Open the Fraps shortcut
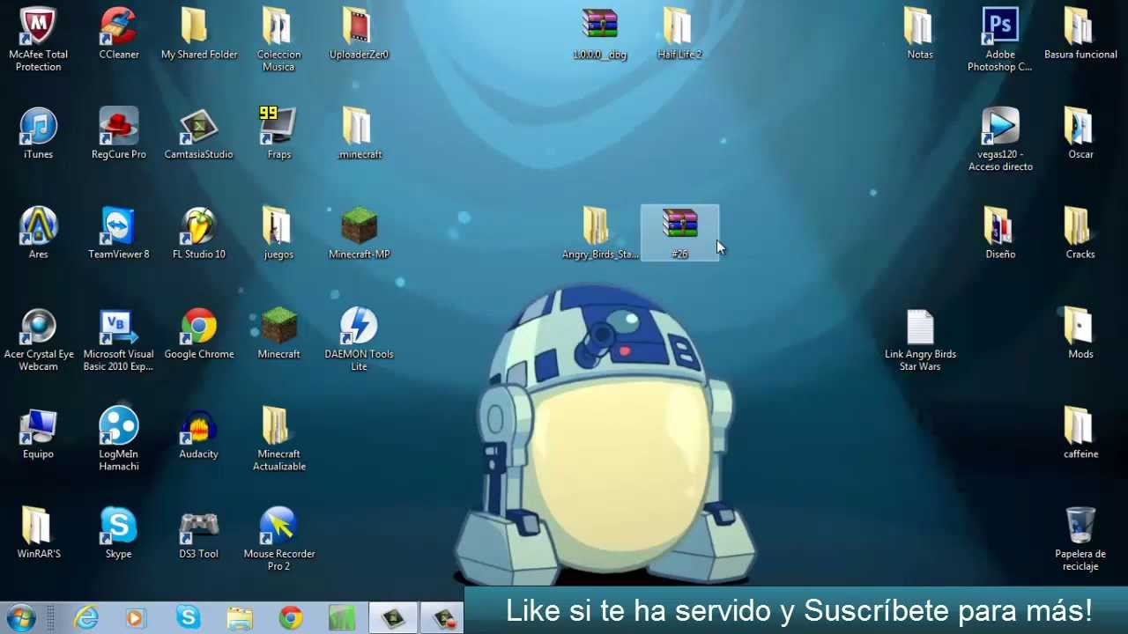This screenshot has height=634, width=1128. coord(278,133)
